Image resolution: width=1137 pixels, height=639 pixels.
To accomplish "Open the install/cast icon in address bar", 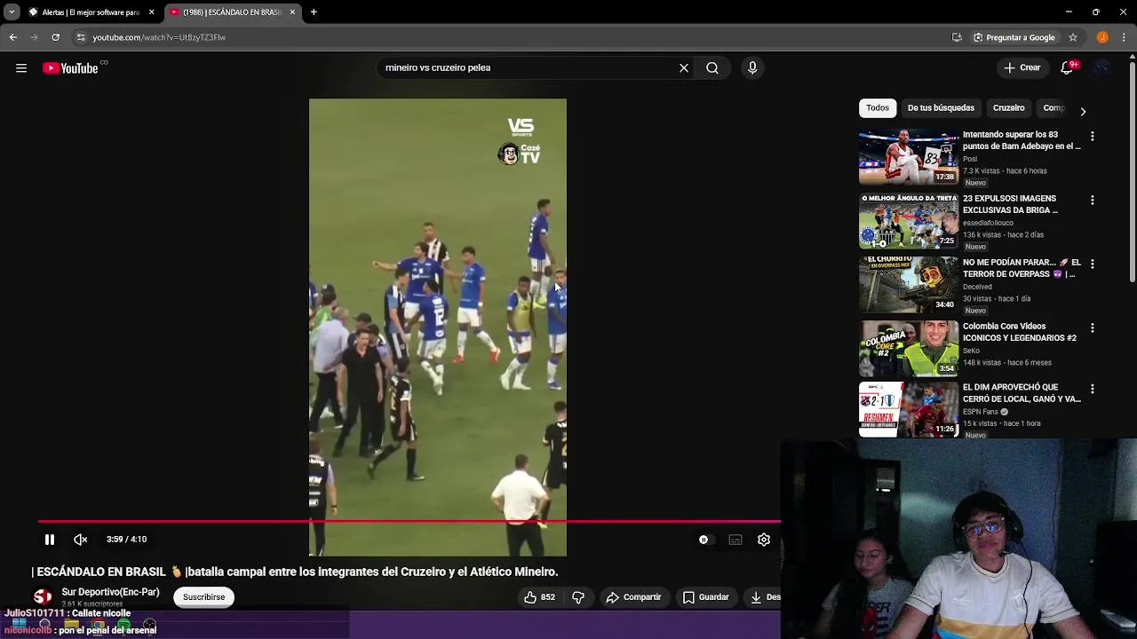I will 957,37.
